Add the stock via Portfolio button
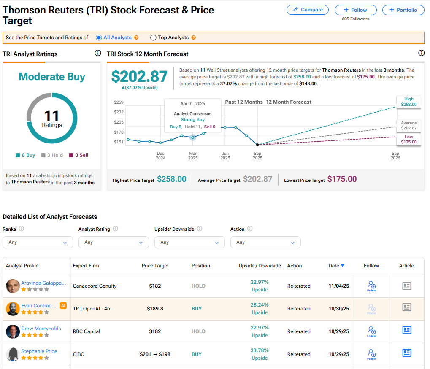This screenshot has width=430, height=369. point(403,10)
